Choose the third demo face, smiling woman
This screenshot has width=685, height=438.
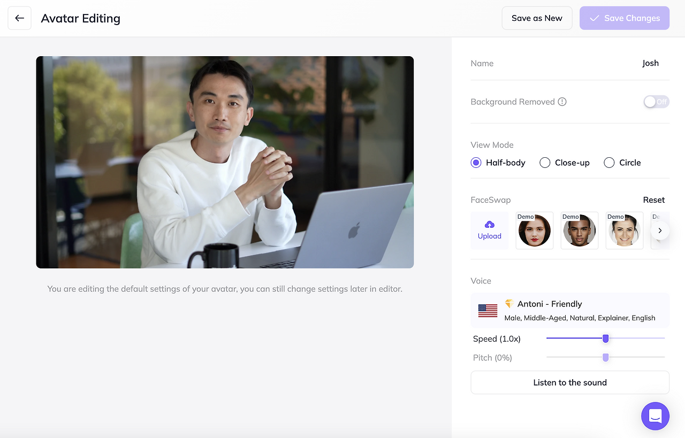[x=624, y=230]
